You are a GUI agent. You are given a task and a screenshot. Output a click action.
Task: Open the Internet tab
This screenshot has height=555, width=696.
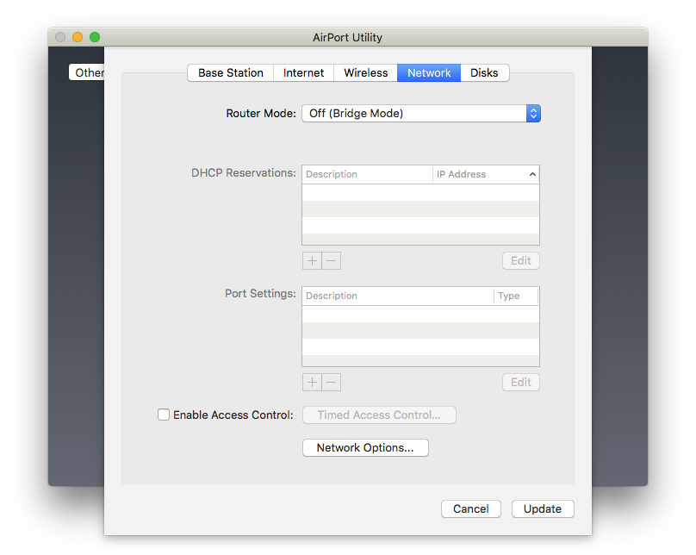[x=303, y=72]
